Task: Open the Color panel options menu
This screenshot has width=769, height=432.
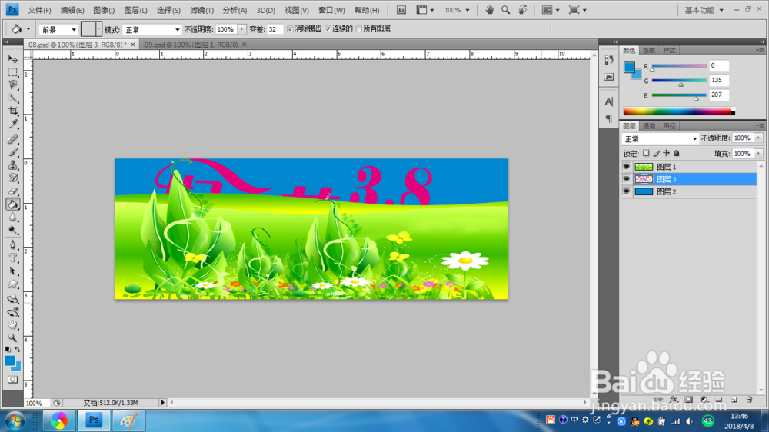Action: coord(759,50)
